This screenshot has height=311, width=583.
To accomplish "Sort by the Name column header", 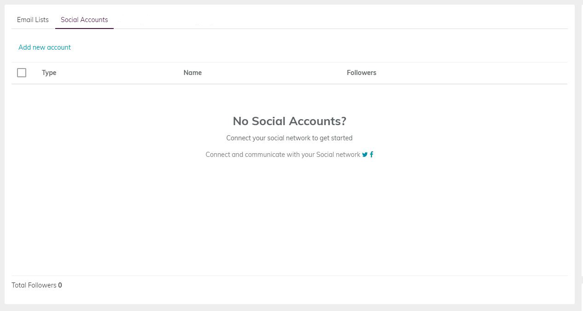I will coord(192,73).
